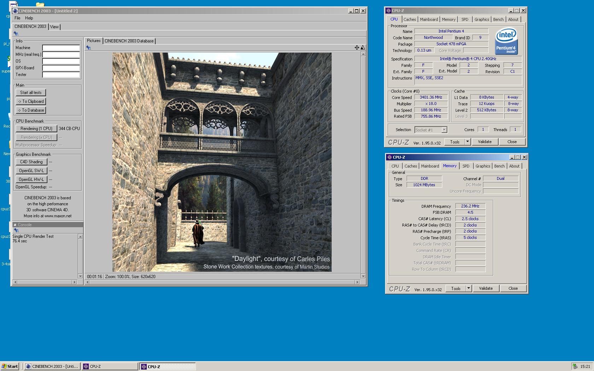
Task: Click the Machine input field
Action: click(61, 48)
